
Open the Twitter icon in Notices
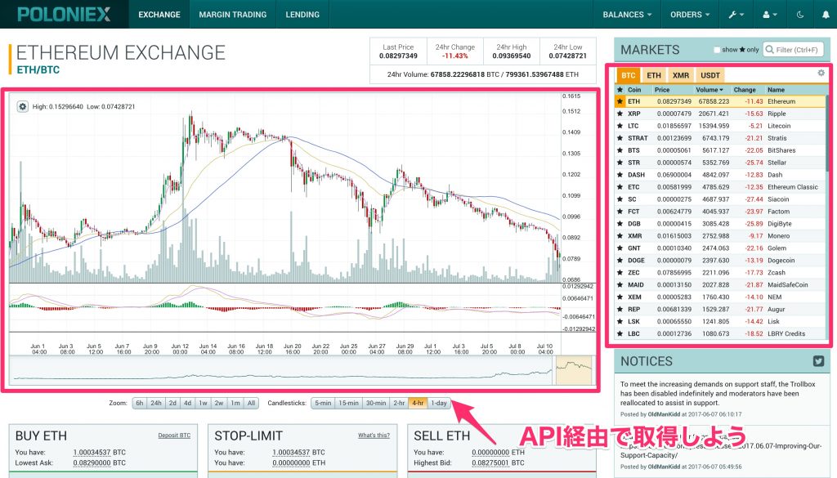point(818,361)
